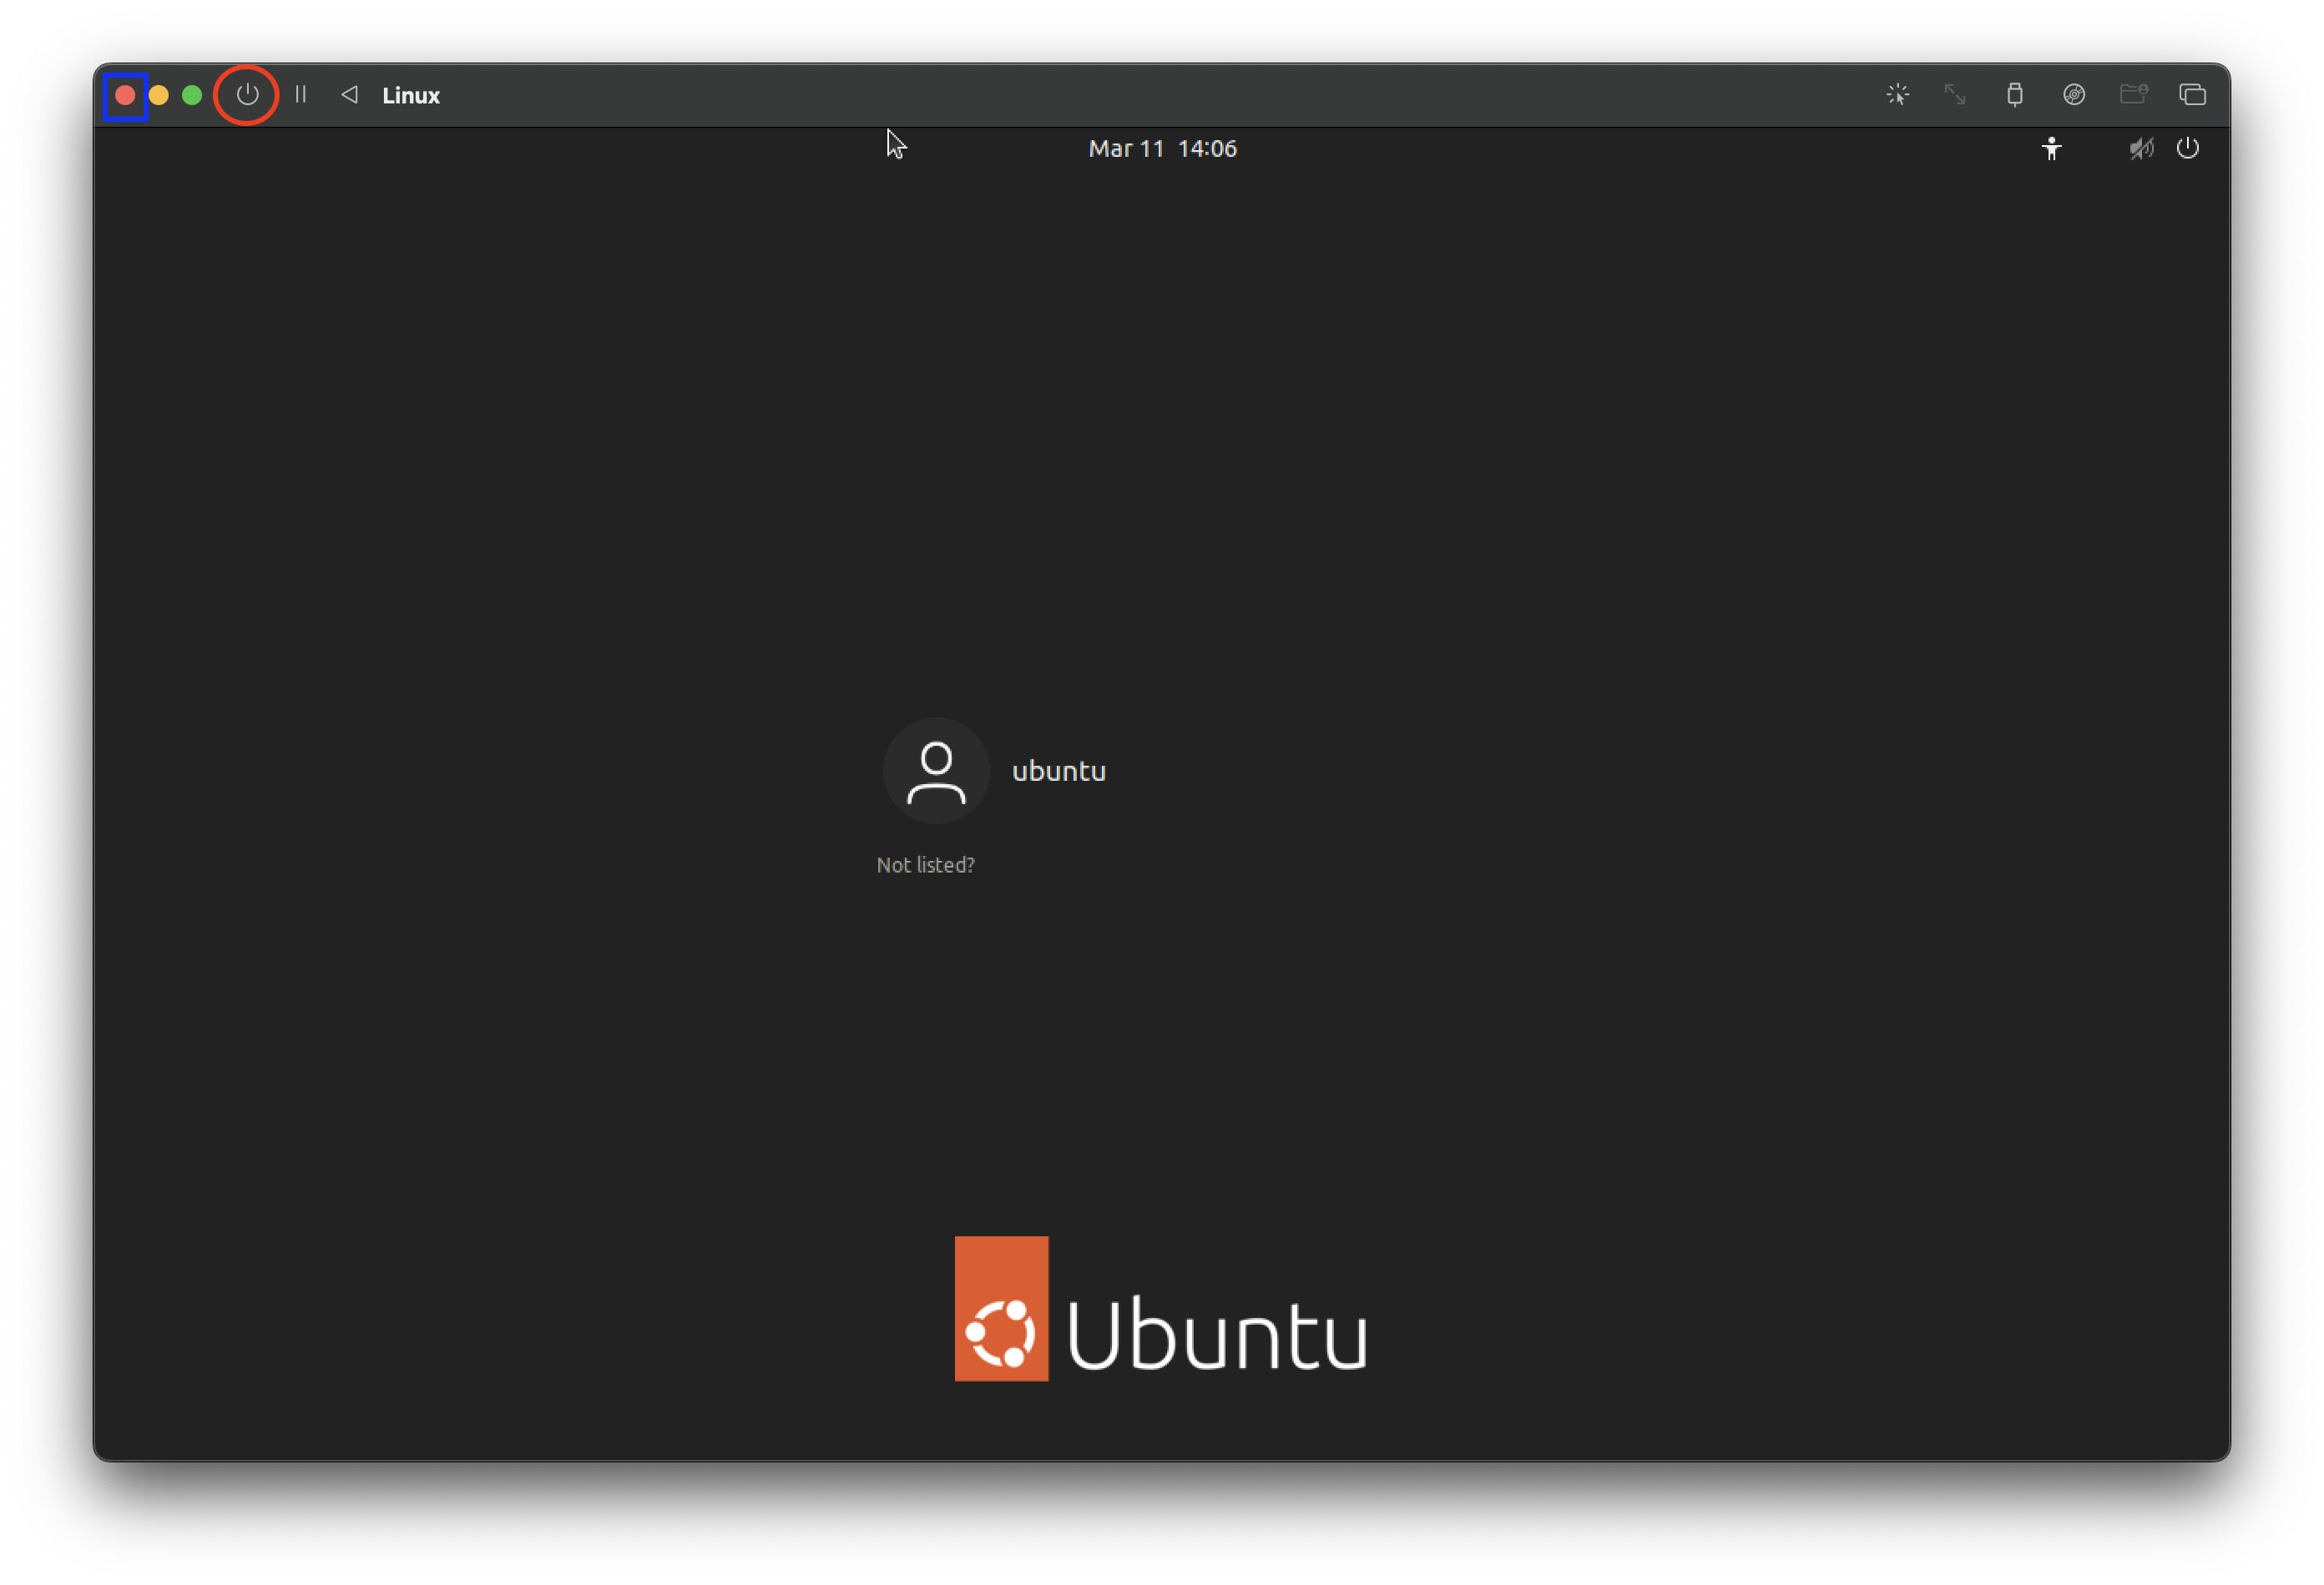Screen dimensions: 2324x1585
Task: Open Ubuntu system power menu in top panel
Action: [2187, 148]
